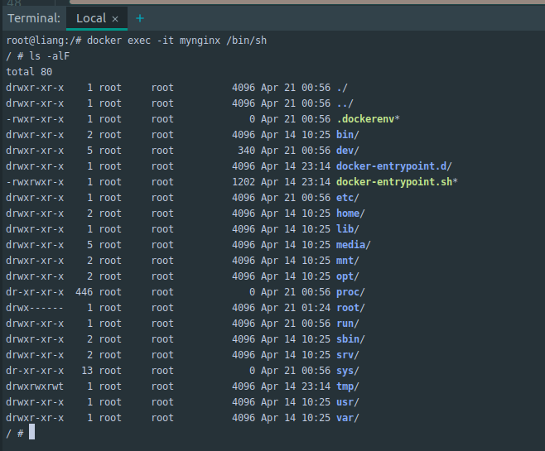This screenshot has height=451, width=545.
Task: Click the Terminal panel title label
Action: (33, 17)
